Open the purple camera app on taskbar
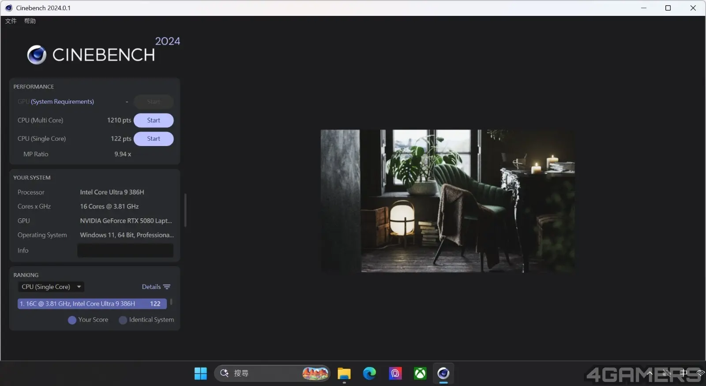 [x=395, y=374]
